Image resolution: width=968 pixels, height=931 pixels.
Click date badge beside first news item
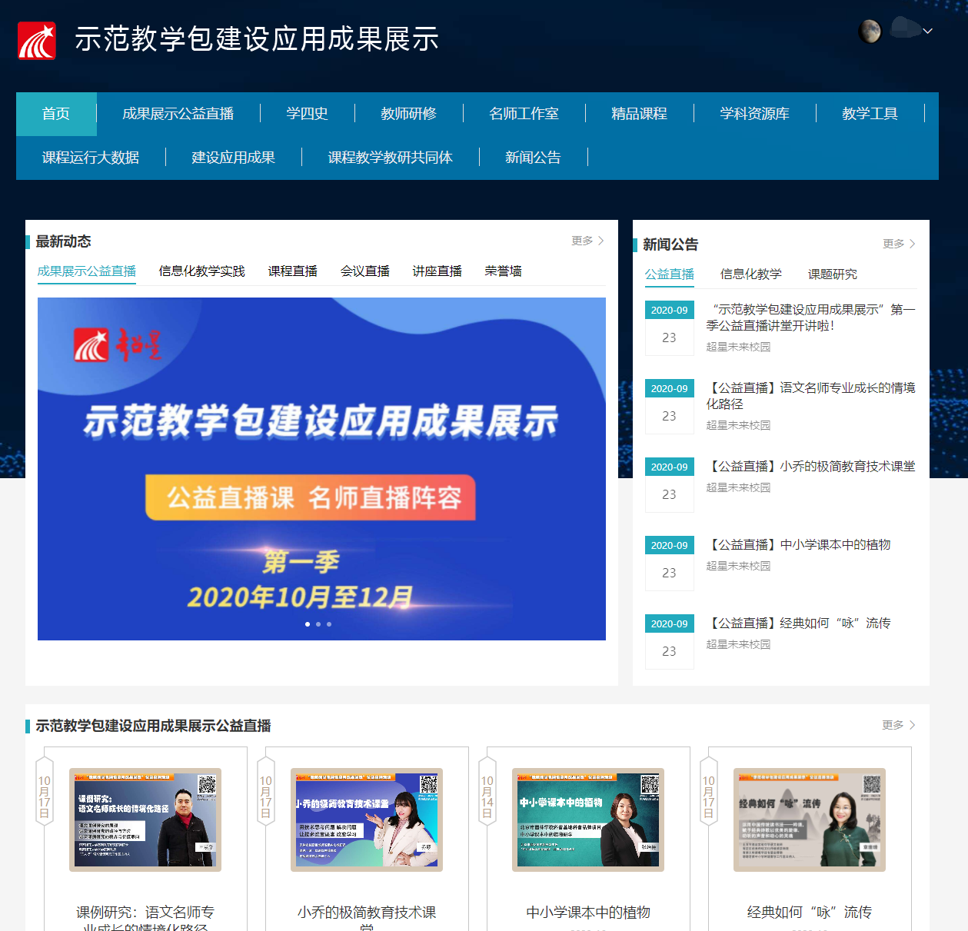coord(670,328)
